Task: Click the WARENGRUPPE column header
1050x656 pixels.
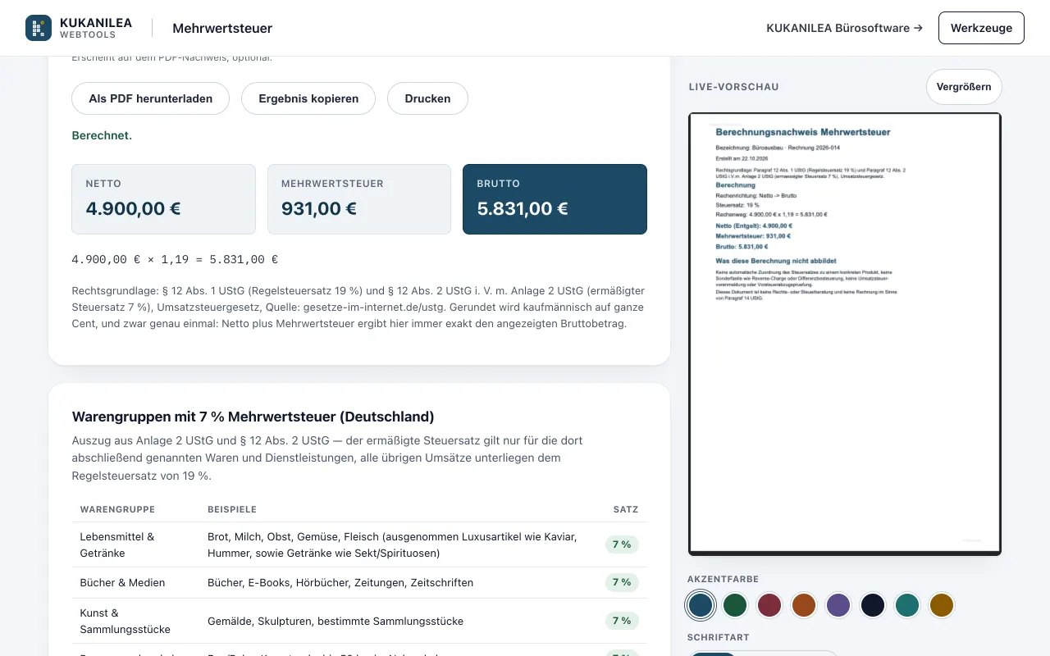Action: pyautogui.click(x=117, y=509)
